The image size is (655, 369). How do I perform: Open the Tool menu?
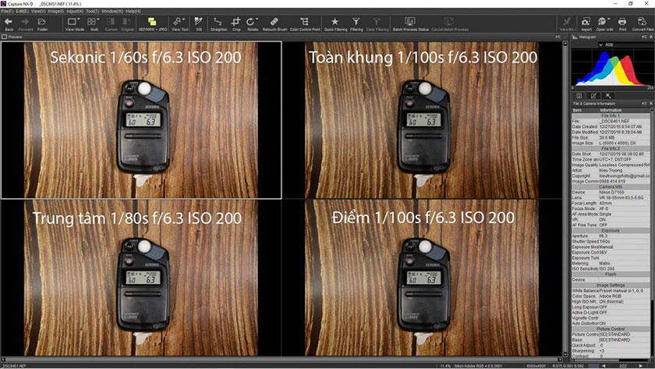92,11
